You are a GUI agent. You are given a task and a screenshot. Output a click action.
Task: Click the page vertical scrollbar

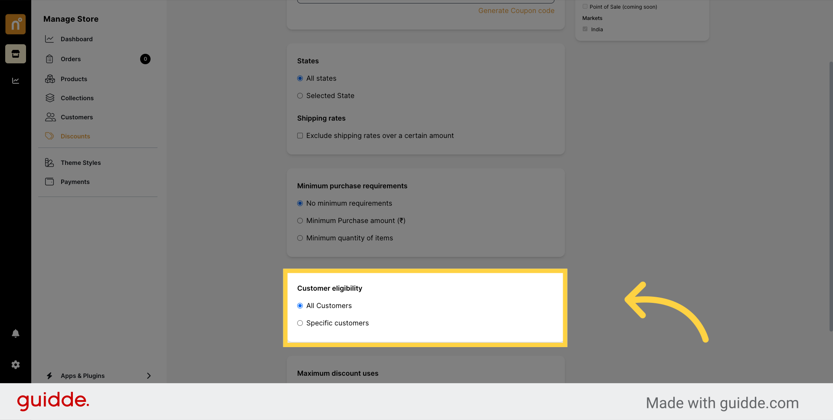point(831,196)
